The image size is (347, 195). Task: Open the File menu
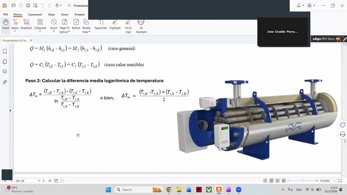pyautogui.click(x=5, y=15)
